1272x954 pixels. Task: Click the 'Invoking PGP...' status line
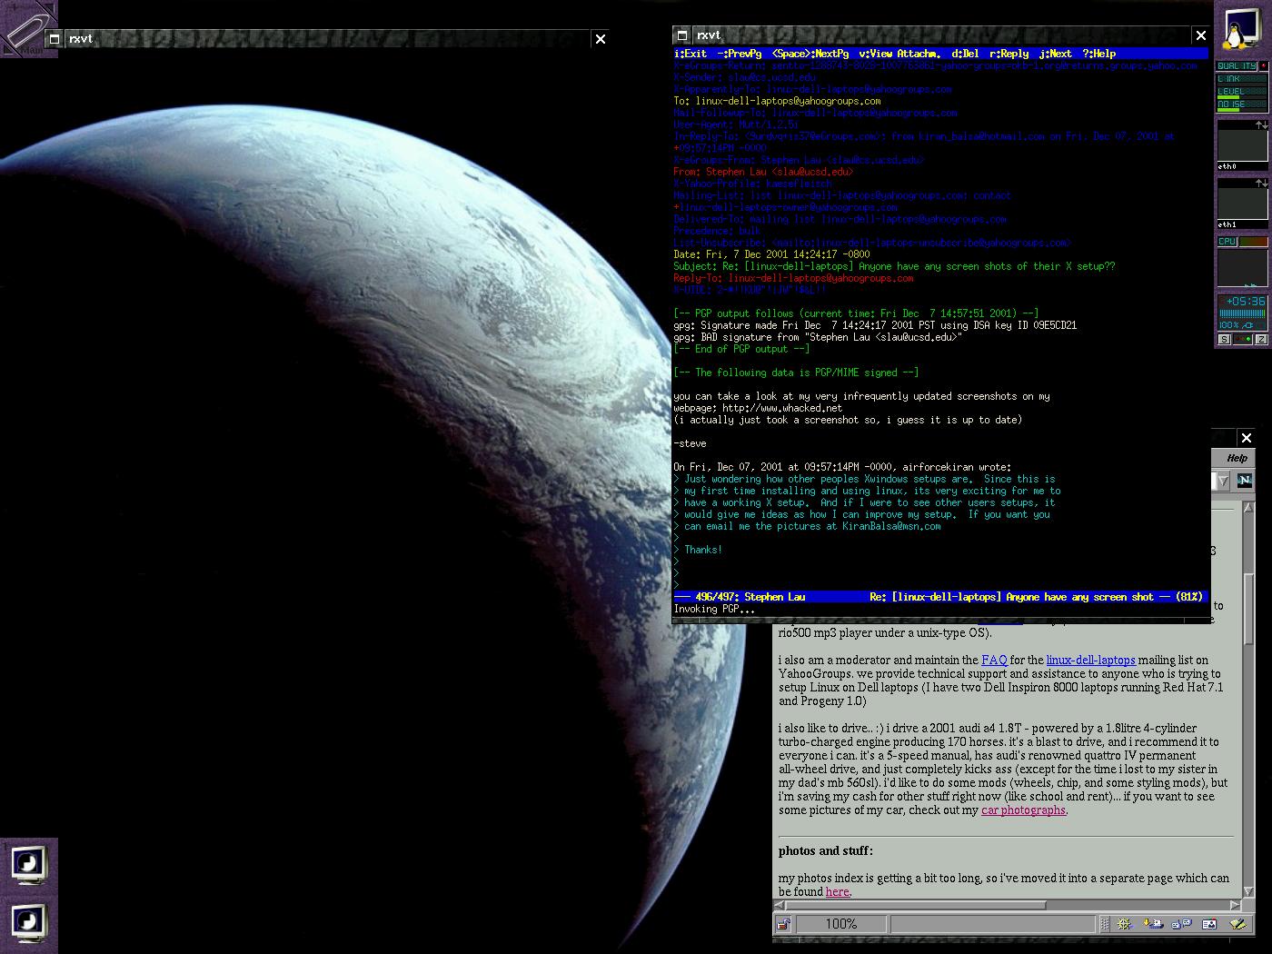(714, 609)
